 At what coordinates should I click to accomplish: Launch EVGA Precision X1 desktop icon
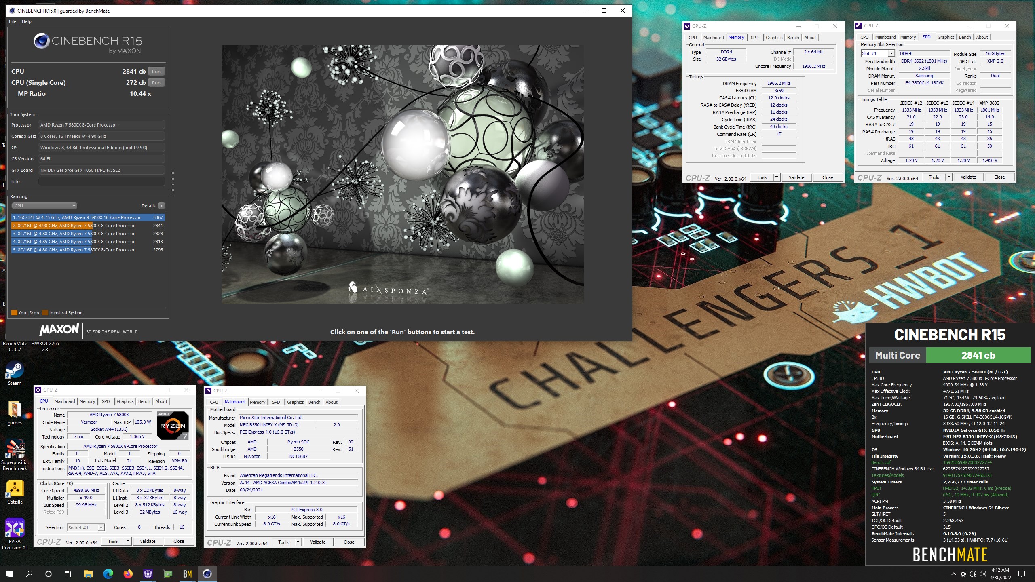pyautogui.click(x=15, y=534)
